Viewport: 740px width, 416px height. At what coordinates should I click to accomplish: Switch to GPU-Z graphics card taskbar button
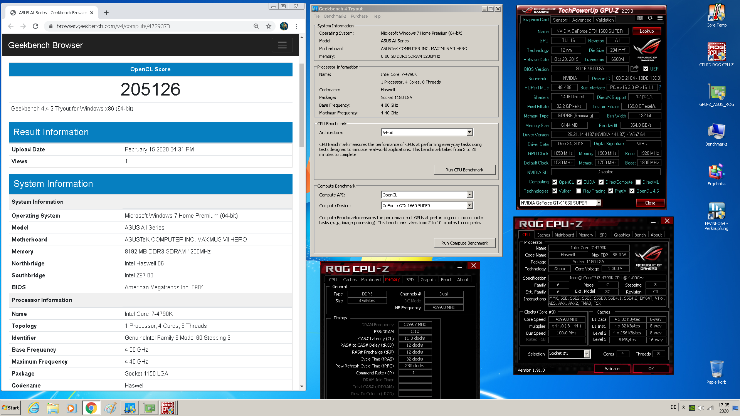tap(150, 408)
